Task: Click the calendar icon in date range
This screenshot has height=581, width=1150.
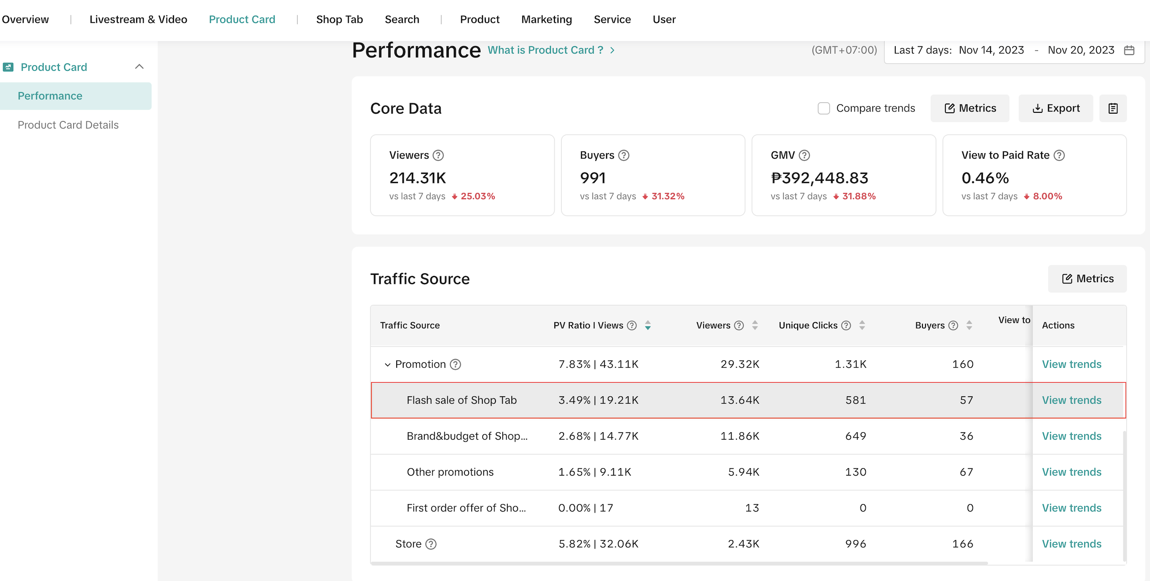Action: [1129, 50]
